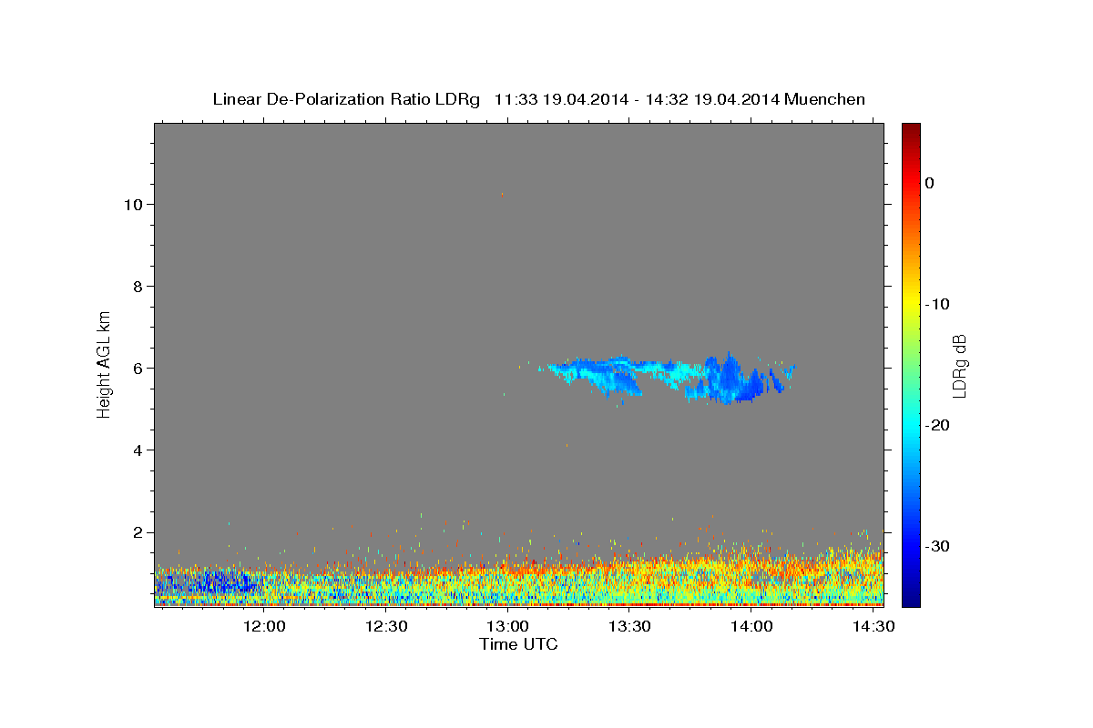This screenshot has height=728, width=1093.
Task: Click the 'LDRg dB' colorbar label
Action: (959, 366)
